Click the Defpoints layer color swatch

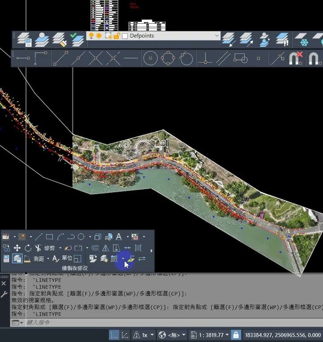click(x=125, y=36)
